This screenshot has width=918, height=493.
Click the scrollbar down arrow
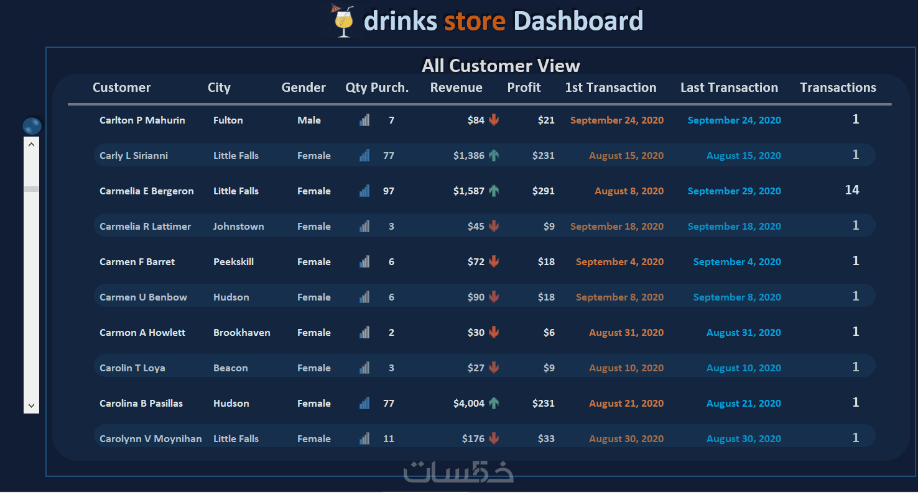tap(31, 405)
